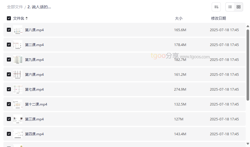Image resolution: width=250 pixels, height=147 pixels.
Task: Click the 第九课.mp4 video thumbnail
Action: click(x=18, y=59)
